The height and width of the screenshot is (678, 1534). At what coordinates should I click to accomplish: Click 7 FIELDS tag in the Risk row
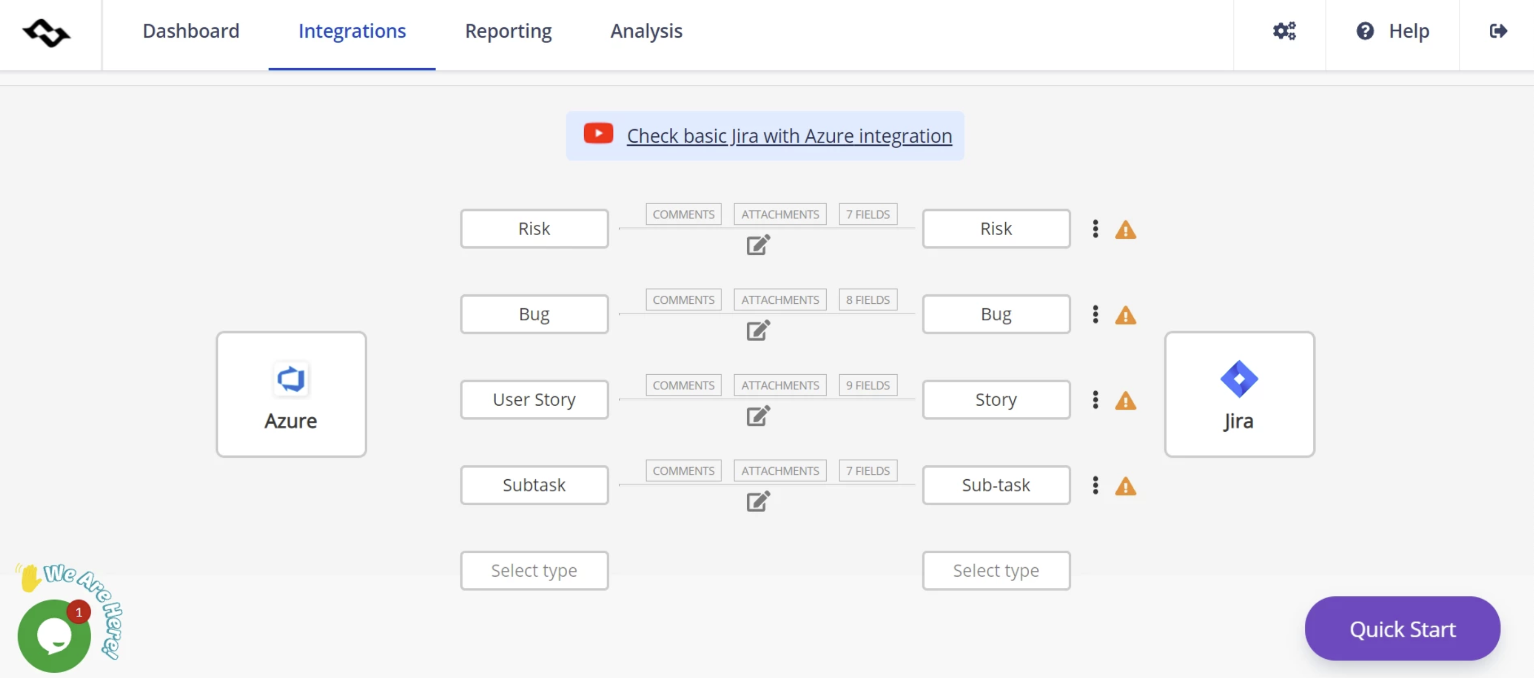click(x=868, y=214)
